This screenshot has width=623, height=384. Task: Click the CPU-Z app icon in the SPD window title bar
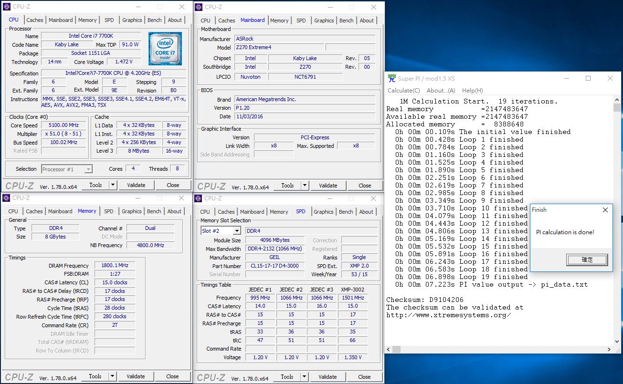[x=198, y=198]
